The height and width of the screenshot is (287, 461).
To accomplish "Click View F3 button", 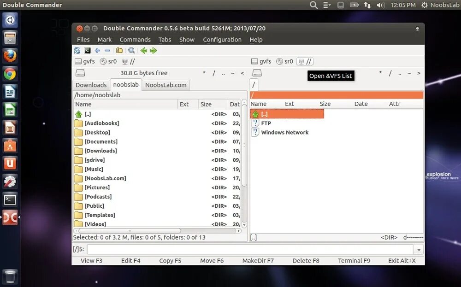I will pos(91,261).
